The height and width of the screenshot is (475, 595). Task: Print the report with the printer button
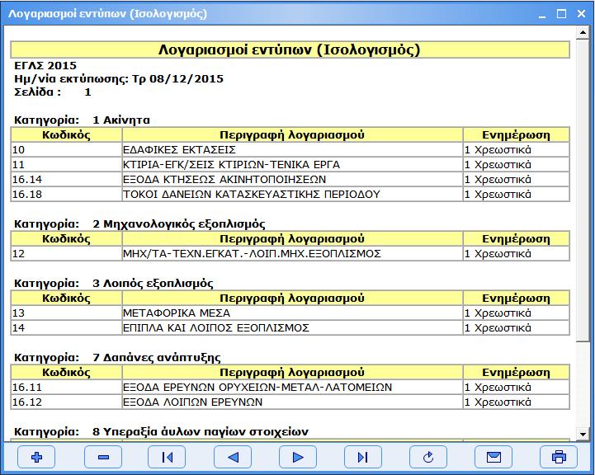559,457
